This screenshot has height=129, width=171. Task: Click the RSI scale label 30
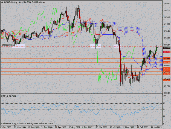164,116
